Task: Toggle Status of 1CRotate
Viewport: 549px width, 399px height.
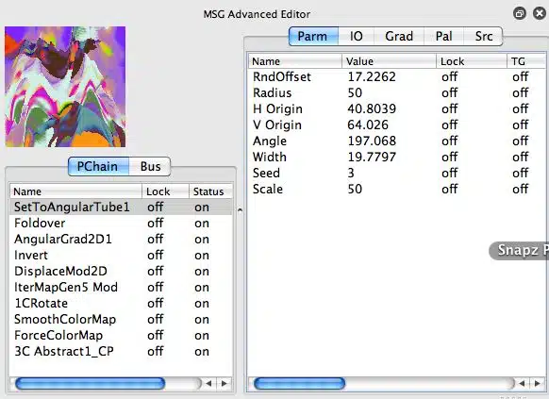Action: tap(202, 303)
